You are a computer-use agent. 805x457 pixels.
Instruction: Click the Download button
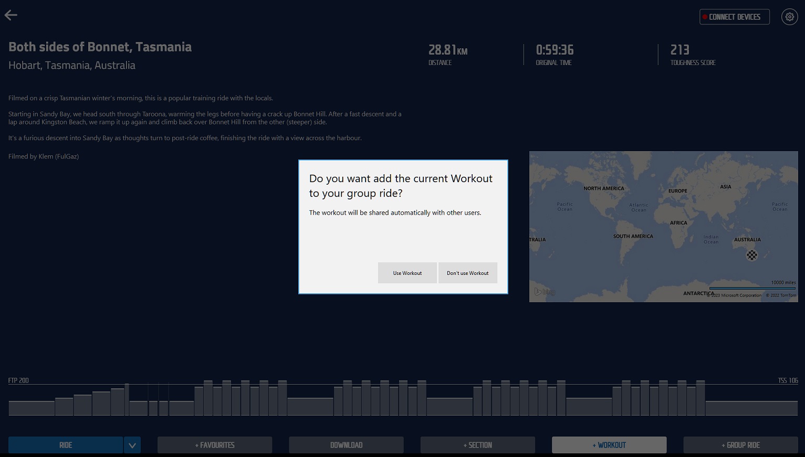[x=346, y=445]
